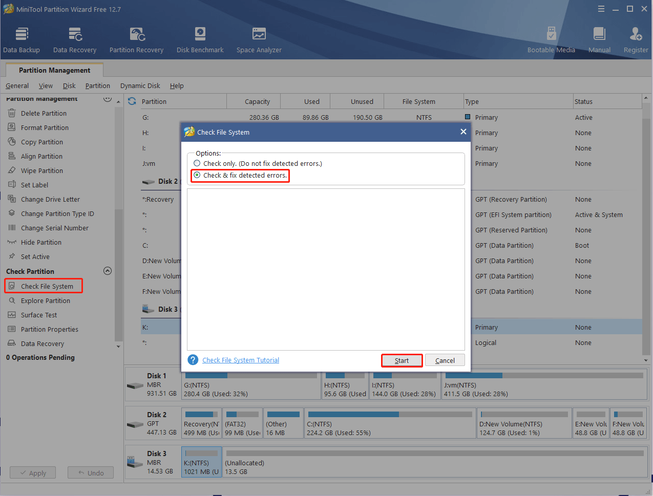Open Partition Properties
This screenshot has width=653, height=496.
(x=50, y=330)
